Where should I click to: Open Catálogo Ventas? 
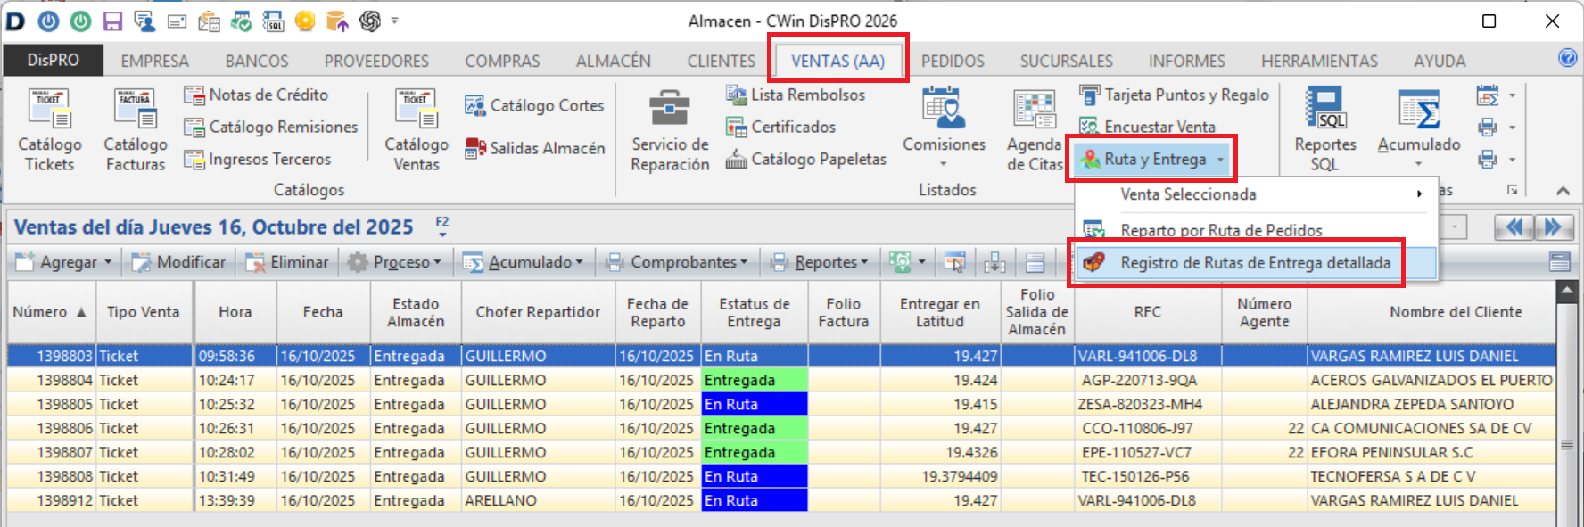pyautogui.click(x=417, y=130)
